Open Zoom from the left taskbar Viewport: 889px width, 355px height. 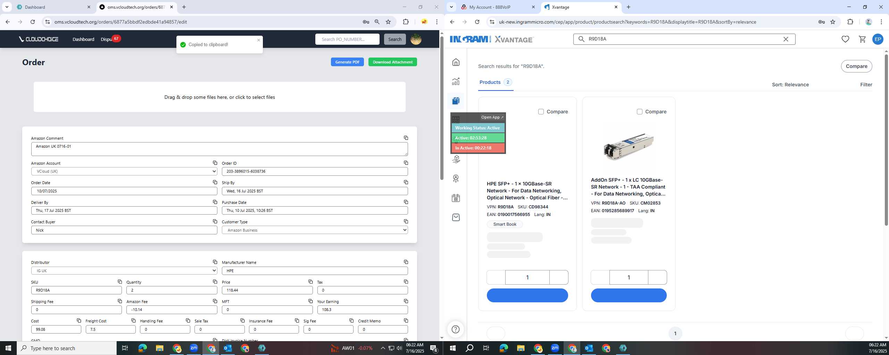[x=194, y=348]
